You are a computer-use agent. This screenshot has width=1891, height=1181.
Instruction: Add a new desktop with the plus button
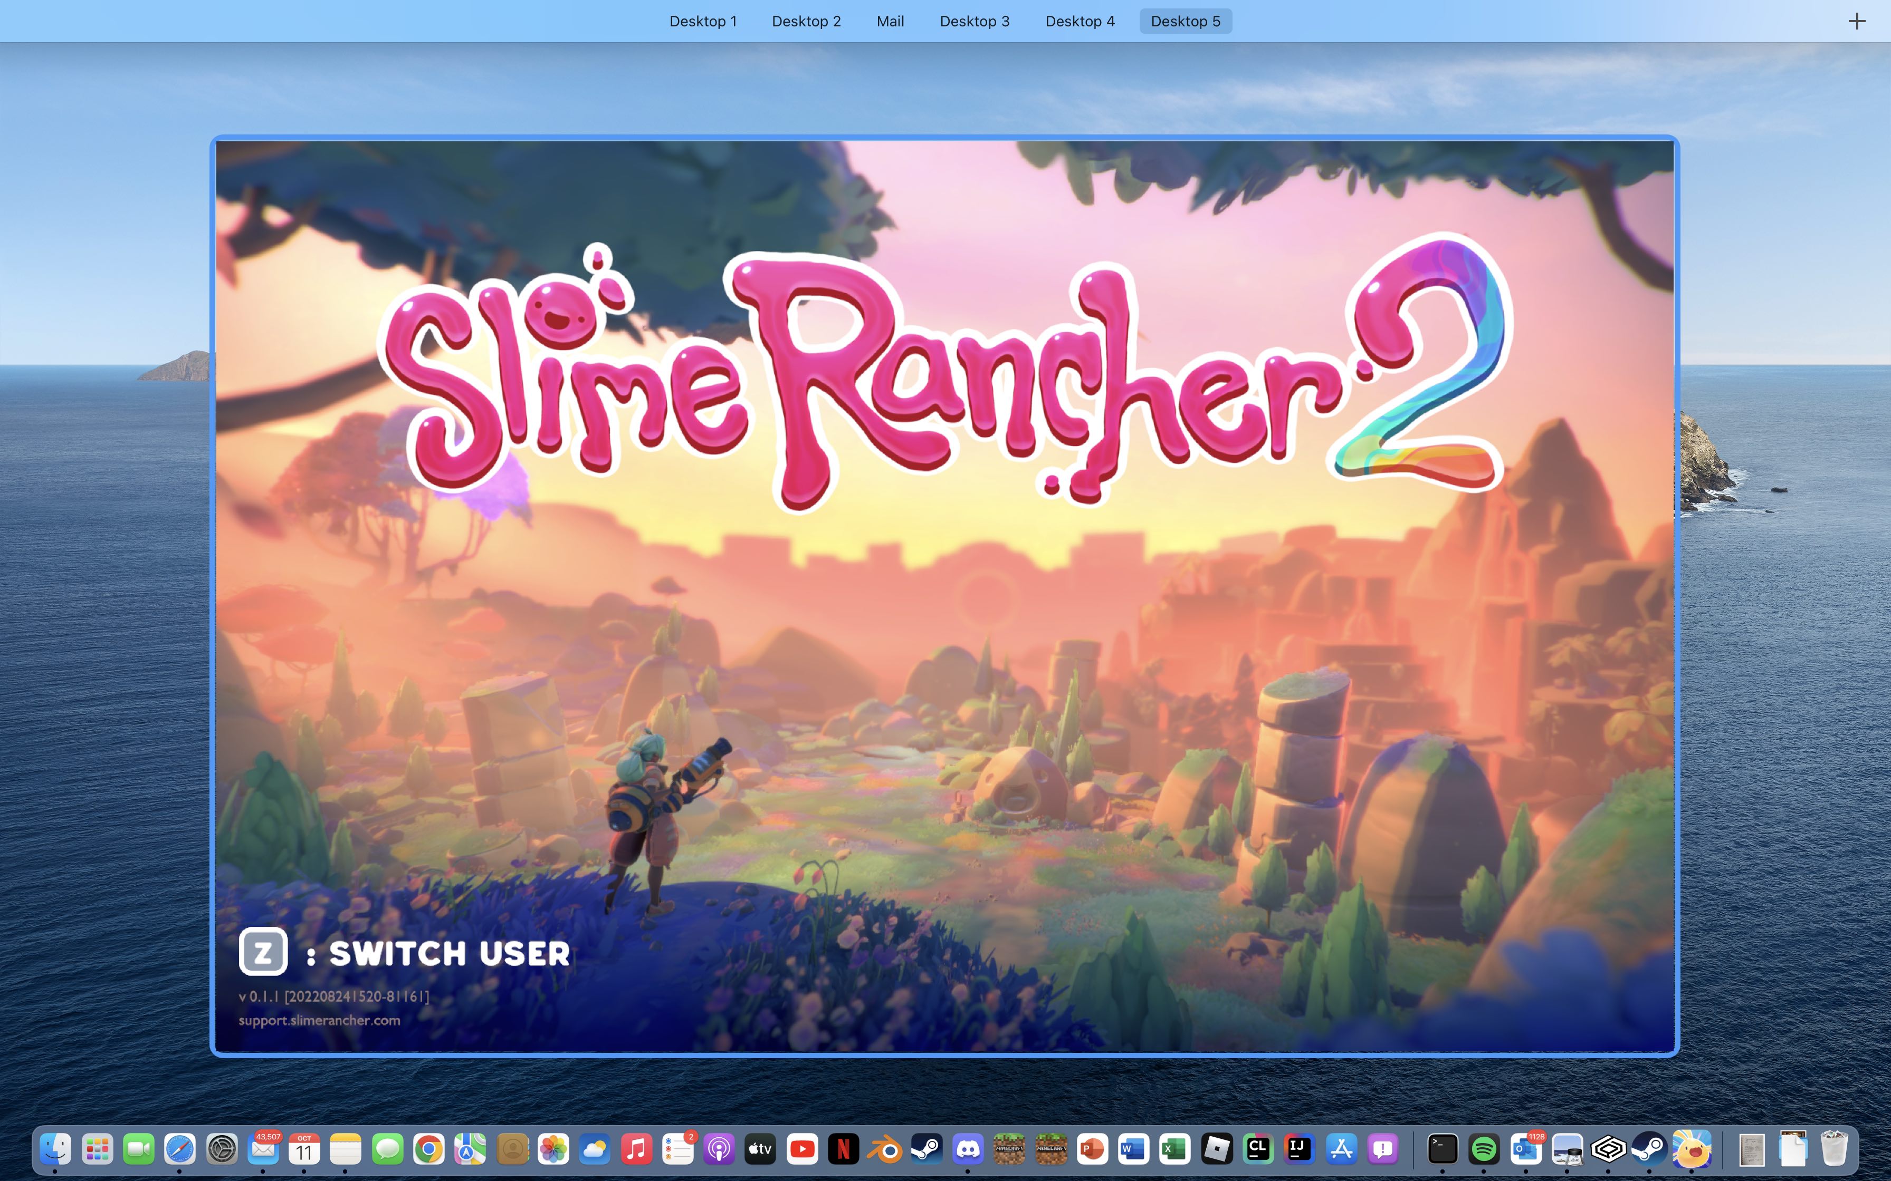[1856, 21]
